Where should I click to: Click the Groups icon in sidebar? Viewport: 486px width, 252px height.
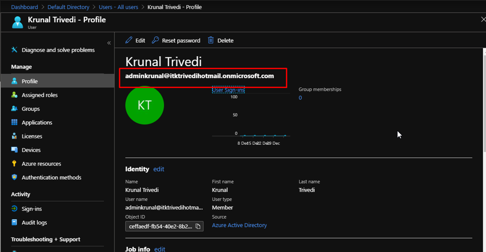click(15, 109)
